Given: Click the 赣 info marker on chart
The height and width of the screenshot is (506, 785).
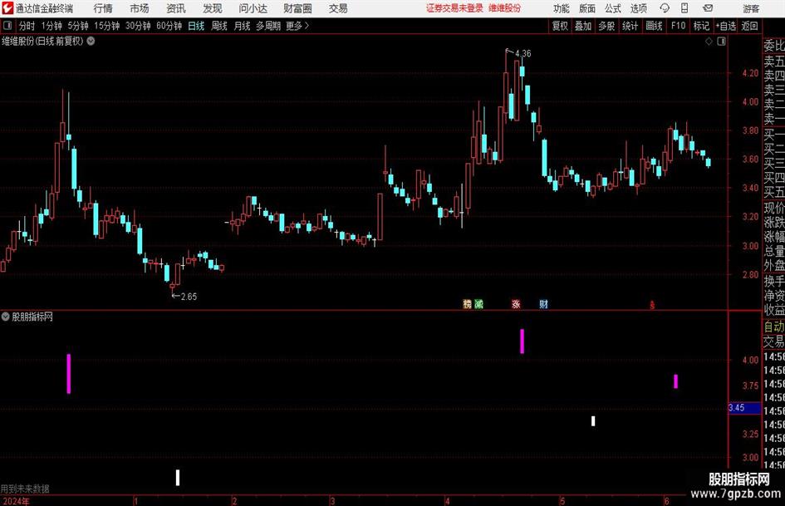Looking at the screenshot, I should coord(467,303).
